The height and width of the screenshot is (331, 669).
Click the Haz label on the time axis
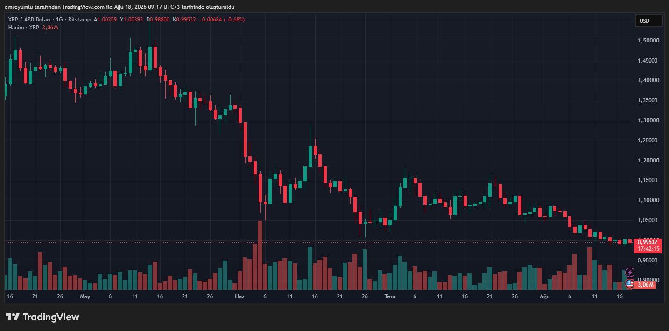240,296
